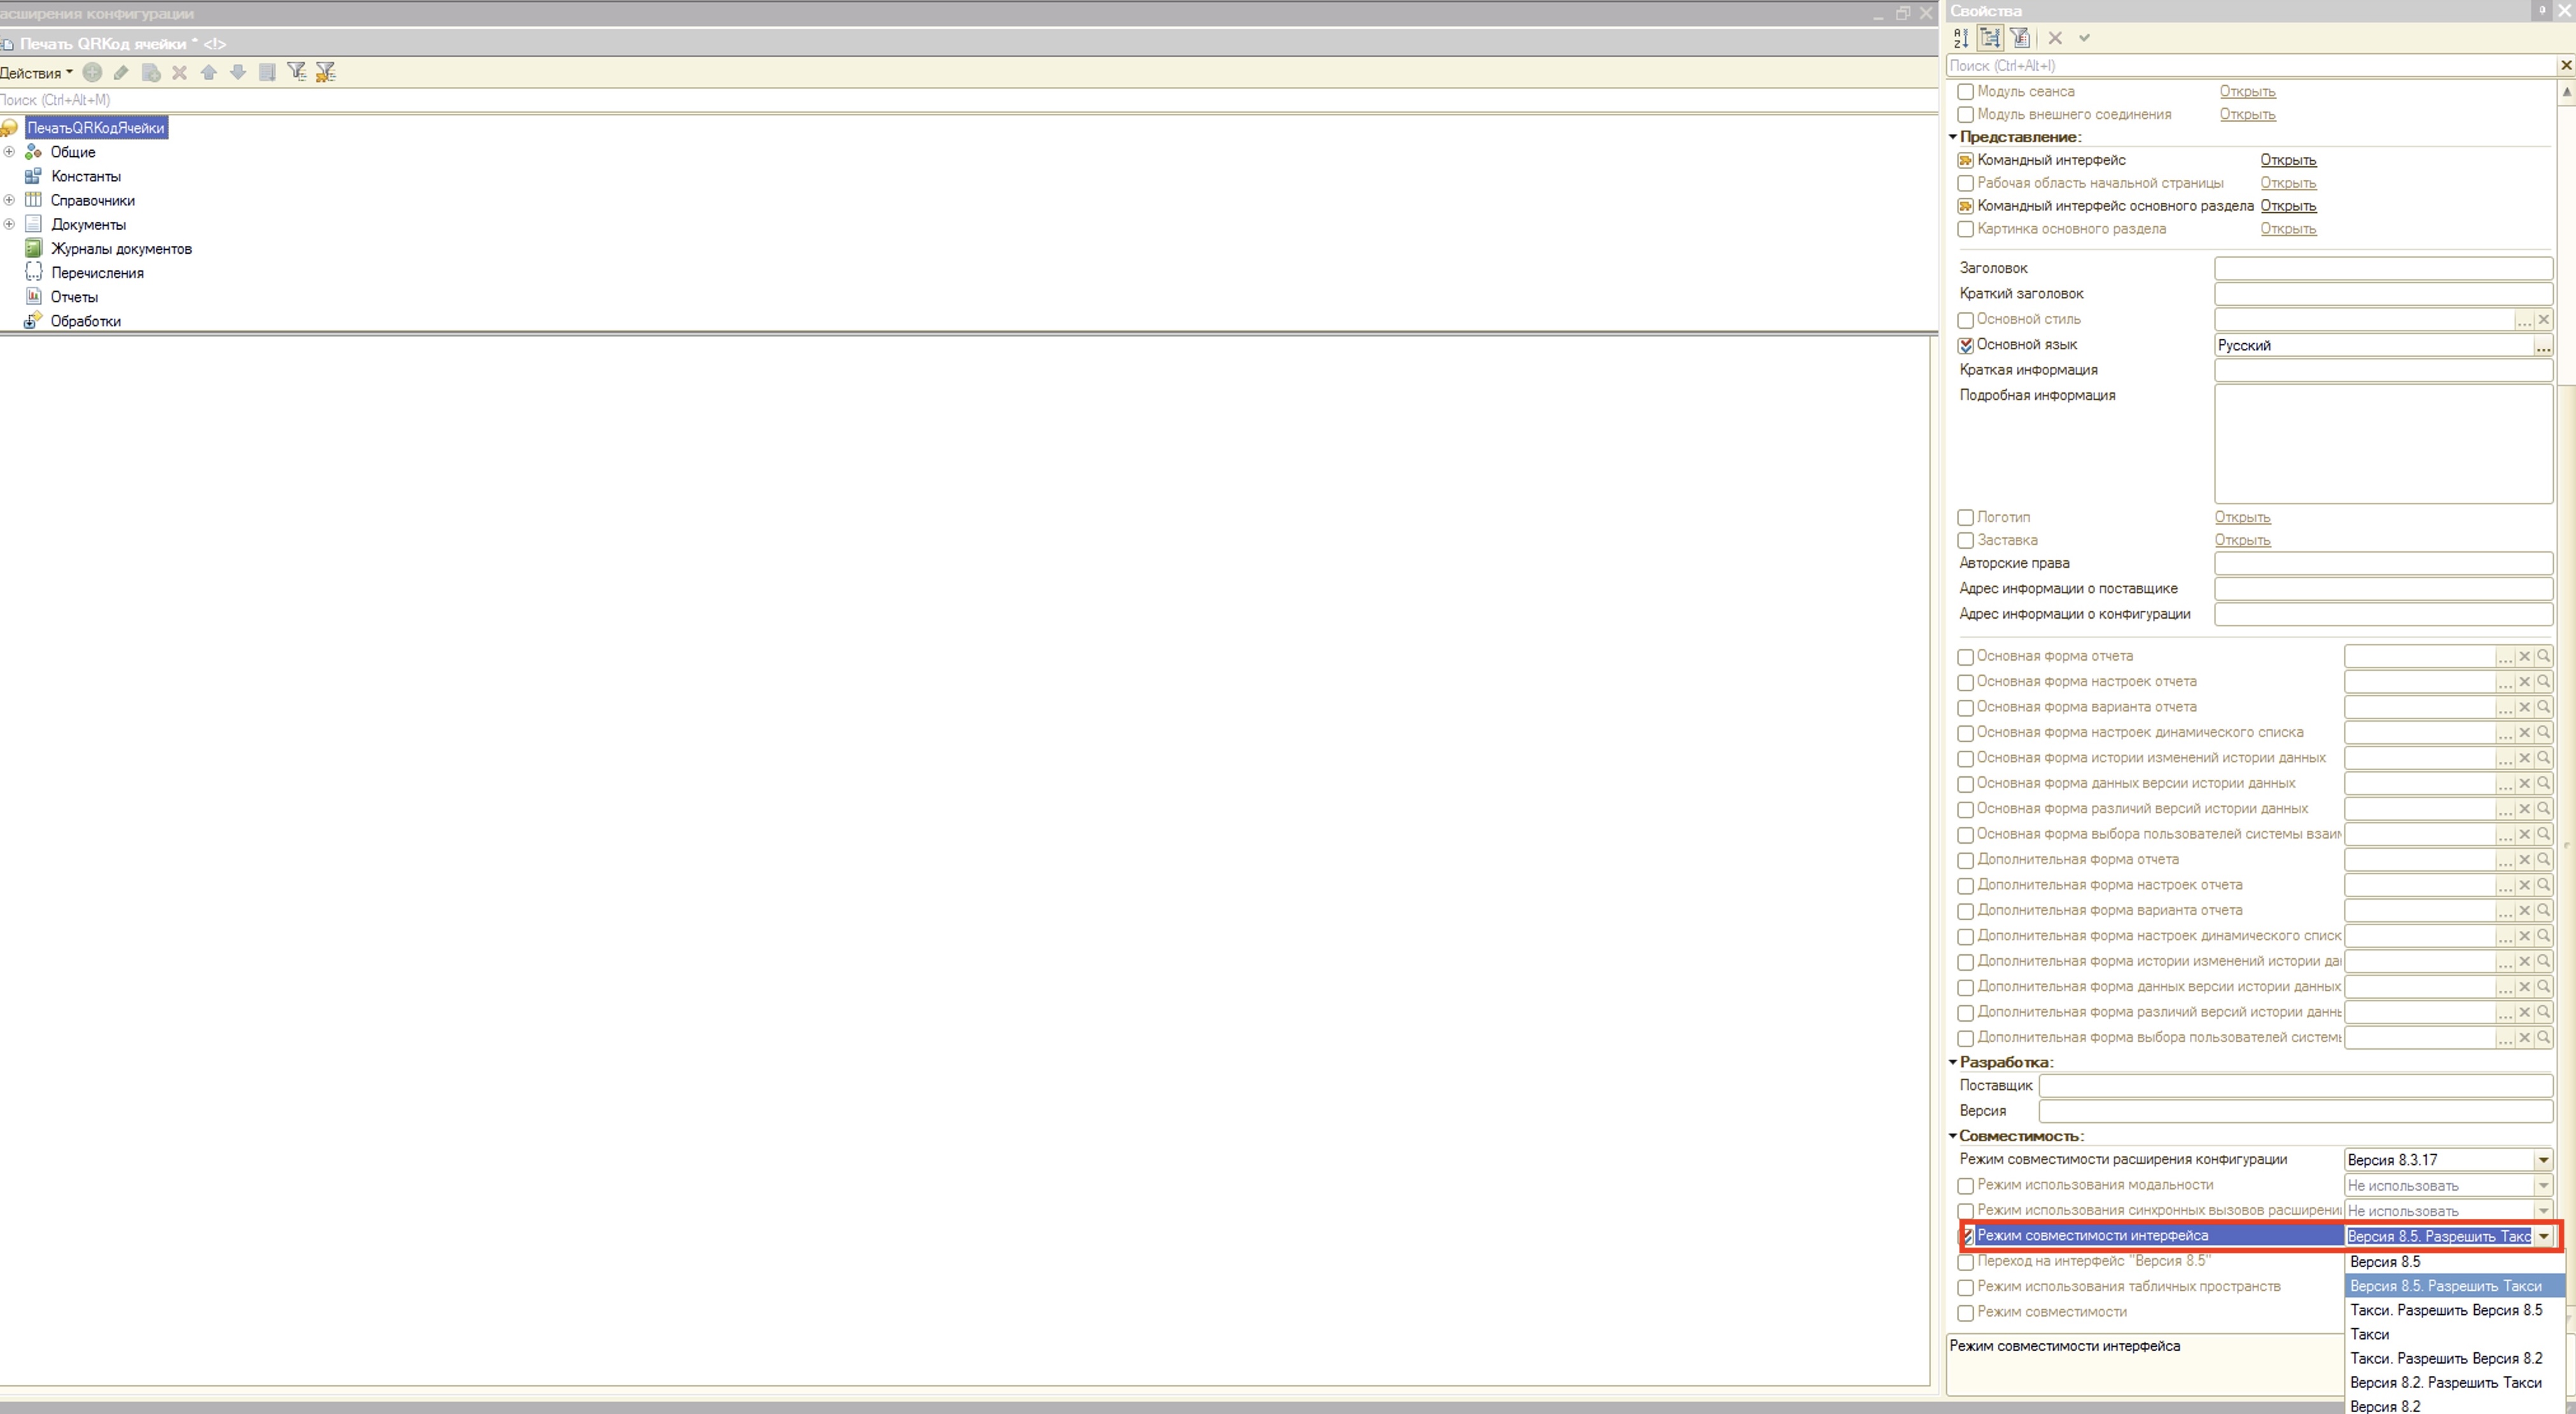Enable the Логотип checkbox
Viewport: 2576px width, 1414px height.
(1965, 518)
